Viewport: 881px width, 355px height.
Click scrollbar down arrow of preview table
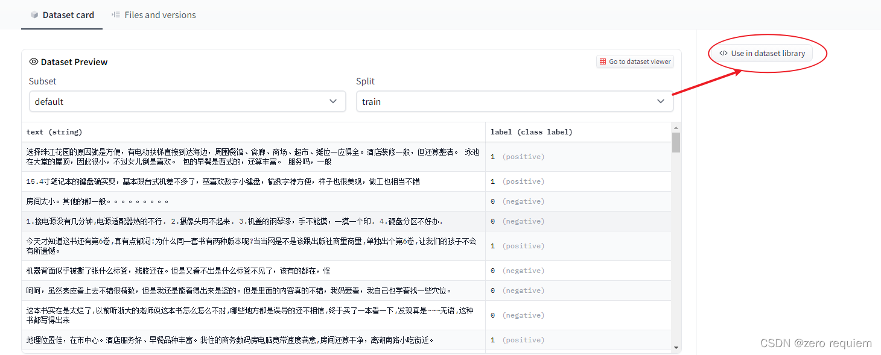(676, 348)
